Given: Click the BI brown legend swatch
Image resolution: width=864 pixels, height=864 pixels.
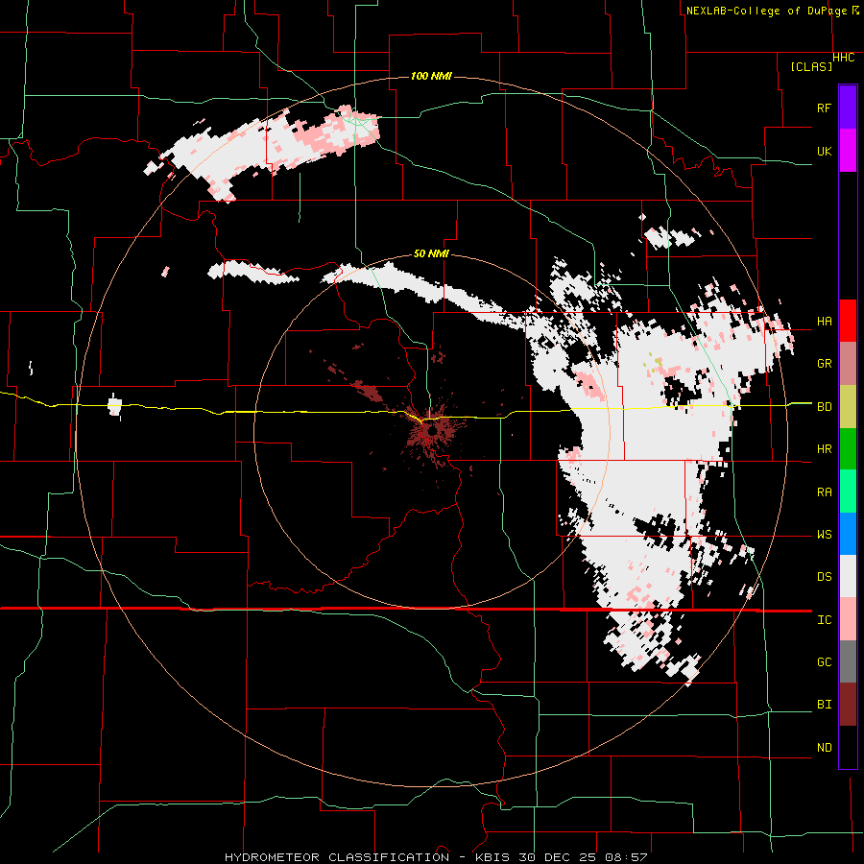Looking at the screenshot, I should [x=848, y=705].
